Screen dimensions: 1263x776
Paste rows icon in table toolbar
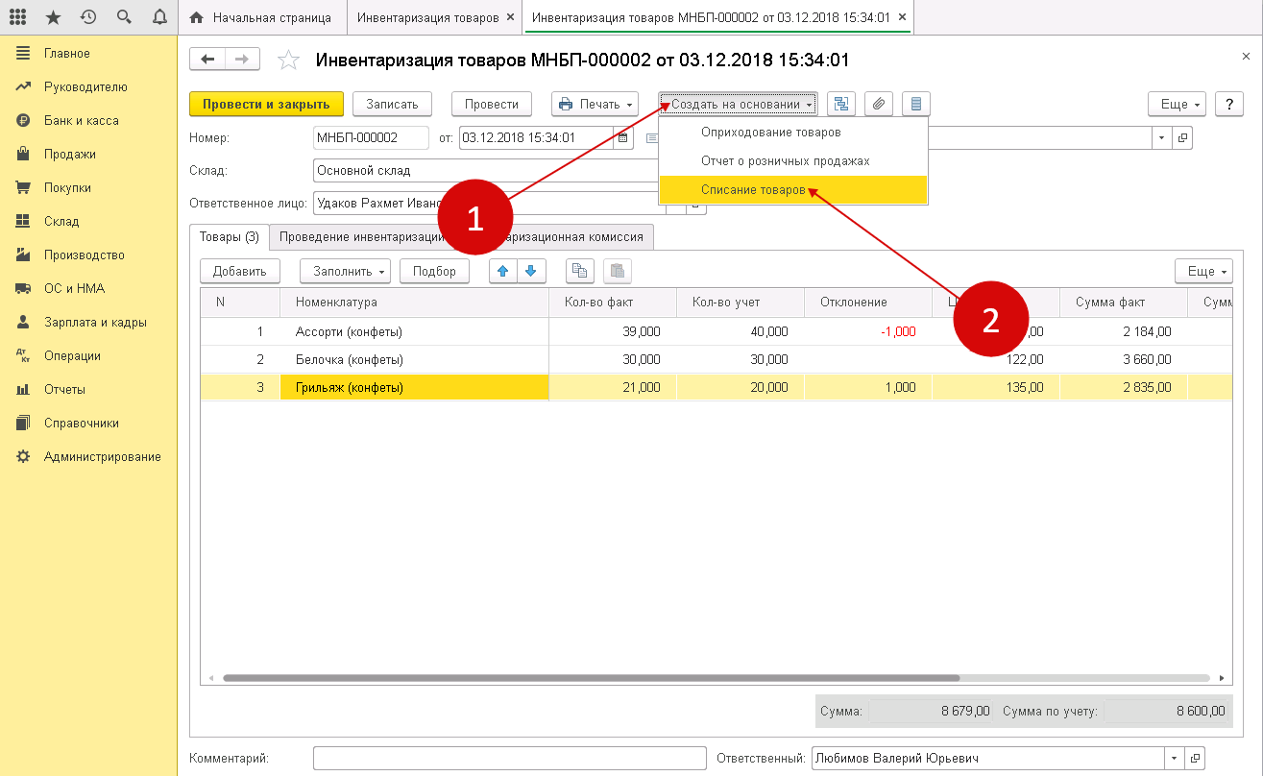[618, 271]
